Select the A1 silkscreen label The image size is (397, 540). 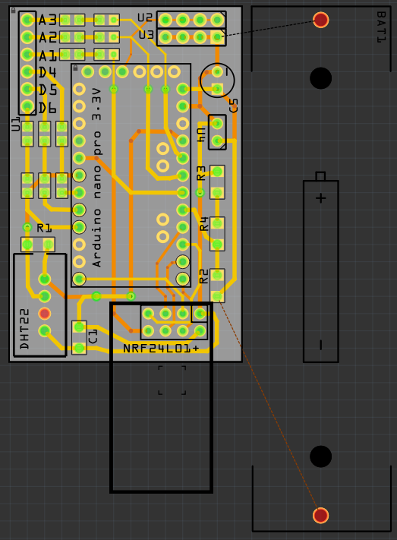click(x=47, y=55)
